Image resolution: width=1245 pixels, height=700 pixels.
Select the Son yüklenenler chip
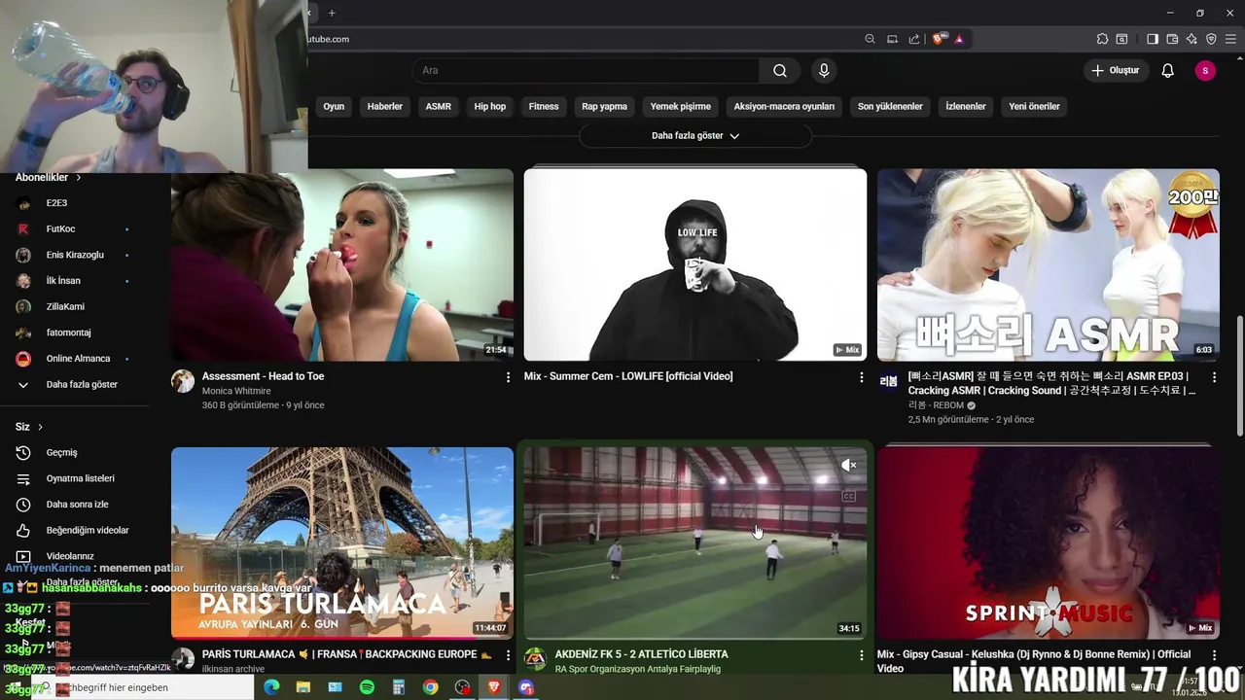pos(890,106)
